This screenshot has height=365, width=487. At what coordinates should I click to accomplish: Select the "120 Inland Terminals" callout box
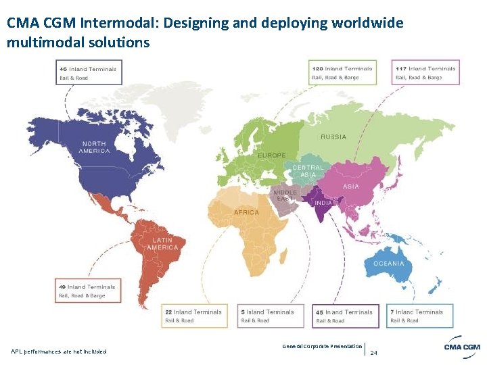pos(342,72)
